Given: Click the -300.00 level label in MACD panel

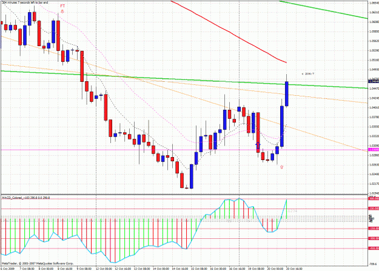Looking at the screenshot, I should click(x=374, y=238).
